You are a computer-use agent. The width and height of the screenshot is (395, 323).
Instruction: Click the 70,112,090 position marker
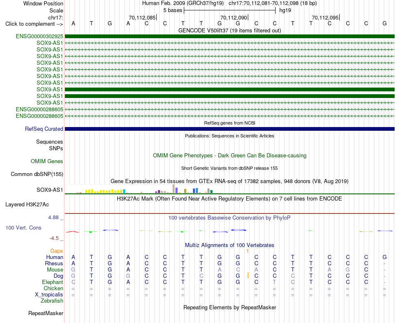click(234, 17)
